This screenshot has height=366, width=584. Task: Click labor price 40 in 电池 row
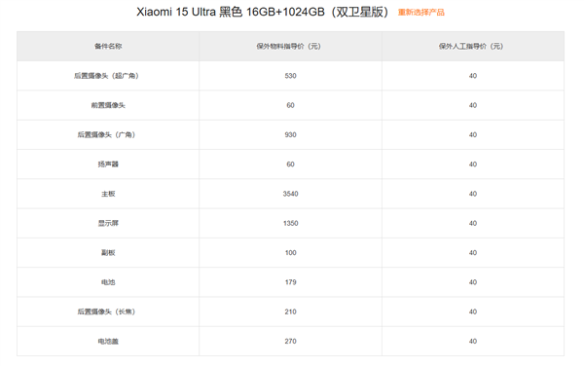click(x=473, y=282)
